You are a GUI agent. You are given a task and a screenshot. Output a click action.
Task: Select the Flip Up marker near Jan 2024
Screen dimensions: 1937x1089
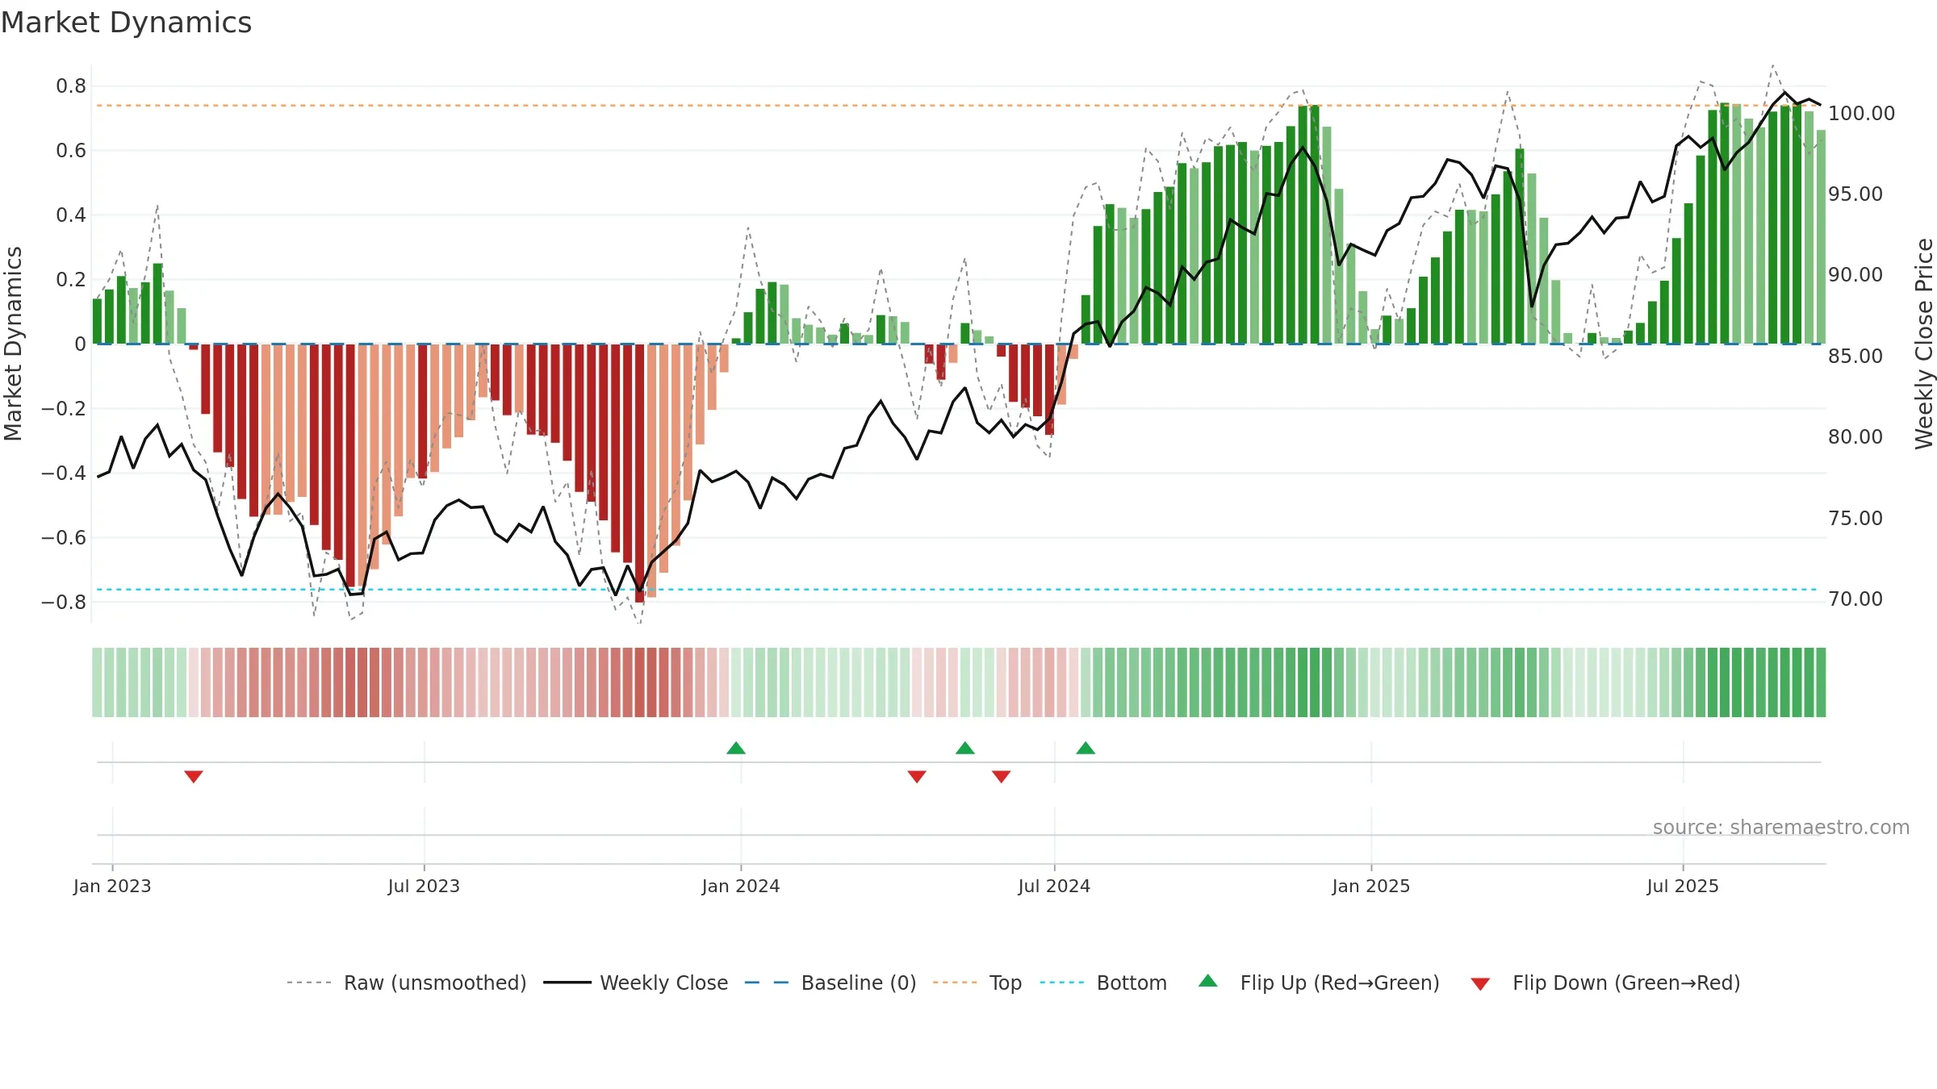[736, 748]
